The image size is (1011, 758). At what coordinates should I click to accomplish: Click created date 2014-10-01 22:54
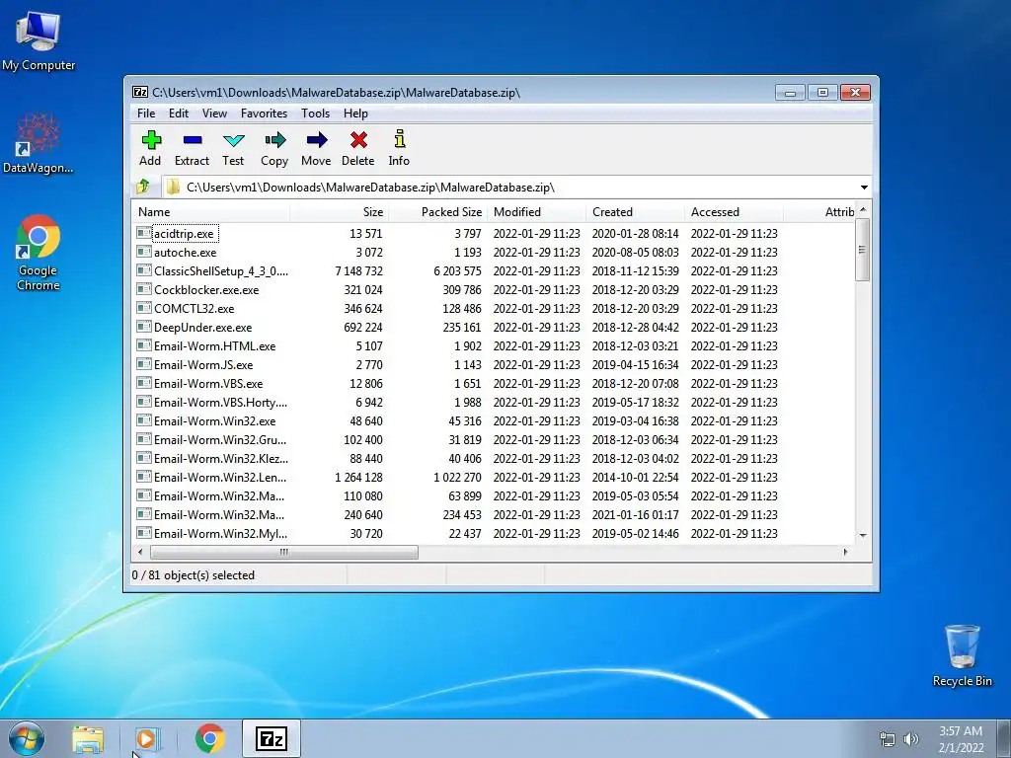[635, 477]
